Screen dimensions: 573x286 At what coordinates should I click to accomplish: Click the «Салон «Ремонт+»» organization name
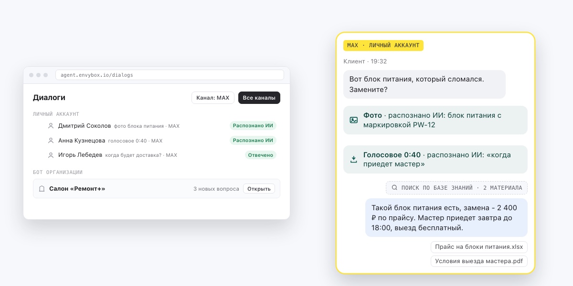77,189
